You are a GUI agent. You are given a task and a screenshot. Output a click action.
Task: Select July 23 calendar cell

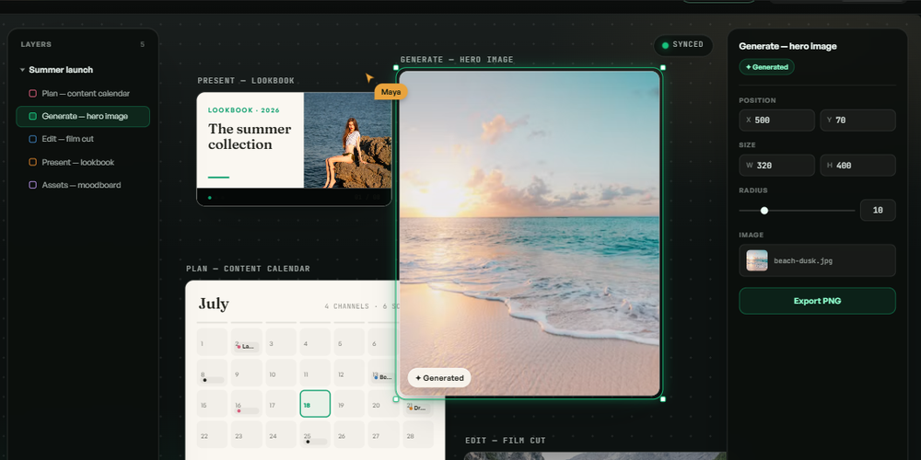click(246, 435)
